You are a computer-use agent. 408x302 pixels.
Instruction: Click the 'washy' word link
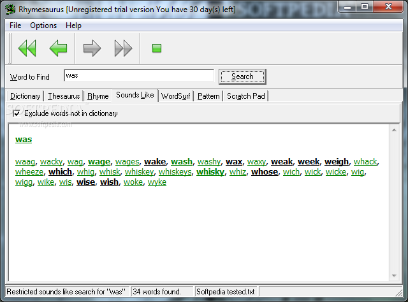tap(209, 162)
